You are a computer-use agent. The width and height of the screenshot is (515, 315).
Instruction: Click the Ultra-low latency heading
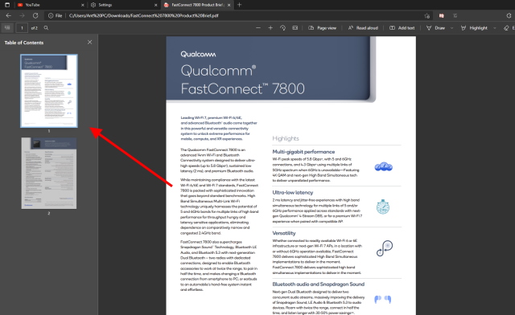point(293,192)
